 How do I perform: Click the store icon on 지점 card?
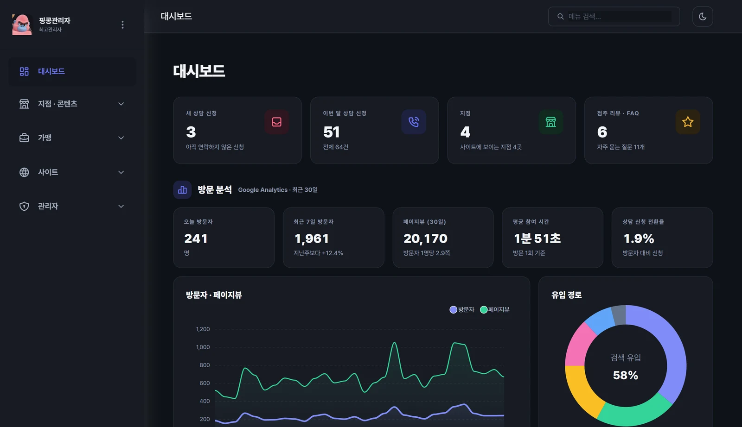click(551, 122)
